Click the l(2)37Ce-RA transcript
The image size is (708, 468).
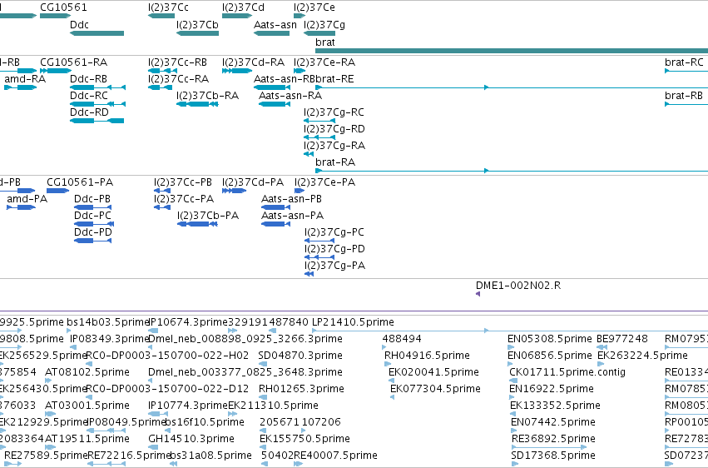coord(300,71)
